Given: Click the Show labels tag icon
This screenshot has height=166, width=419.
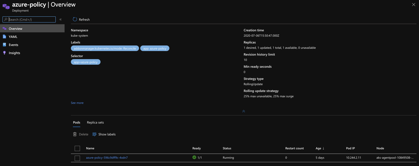Looking at the screenshot, I should point(95,134).
